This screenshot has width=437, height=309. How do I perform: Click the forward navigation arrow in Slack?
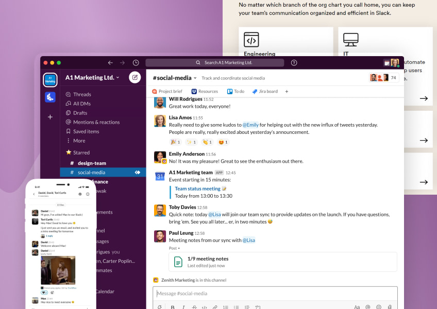(x=122, y=63)
